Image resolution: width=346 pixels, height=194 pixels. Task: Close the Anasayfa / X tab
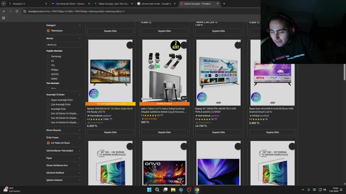pyautogui.click(x=46, y=4)
